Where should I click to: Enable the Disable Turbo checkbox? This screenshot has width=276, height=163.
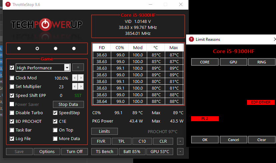12,113
